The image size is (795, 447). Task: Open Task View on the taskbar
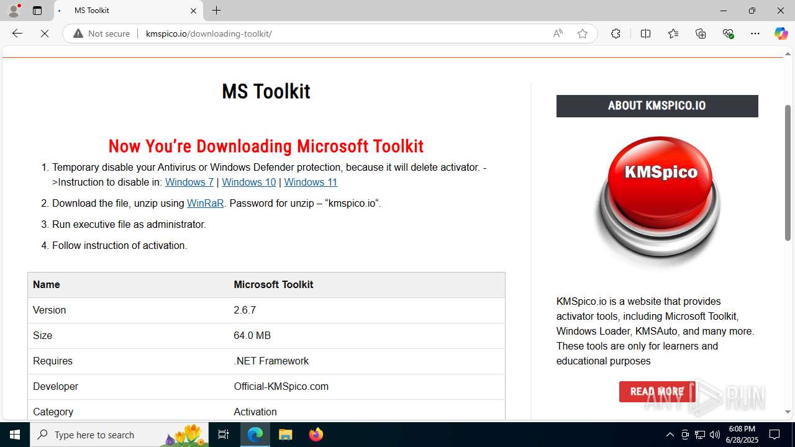pyautogui.click(x=224, y=435)
